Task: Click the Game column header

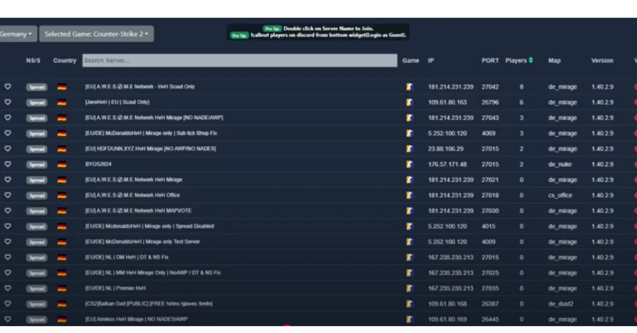Action: point(410,60)
